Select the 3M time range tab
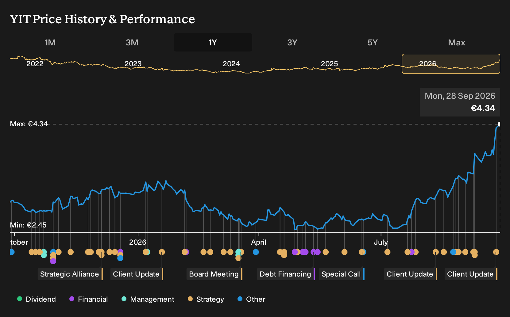The image size is (510, 317). click(x=132, y=42)
